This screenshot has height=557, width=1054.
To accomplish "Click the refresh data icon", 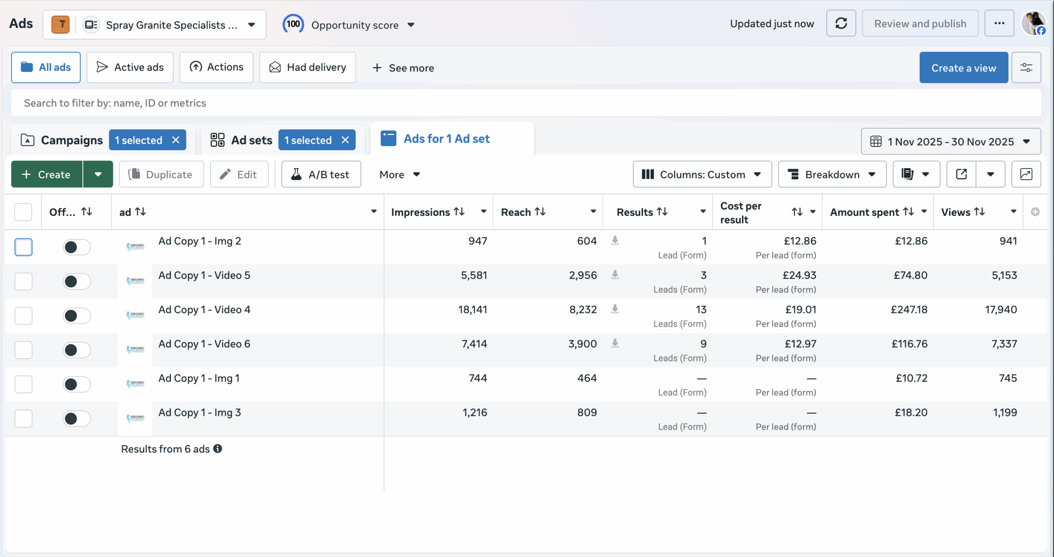I will coord(841,23).
